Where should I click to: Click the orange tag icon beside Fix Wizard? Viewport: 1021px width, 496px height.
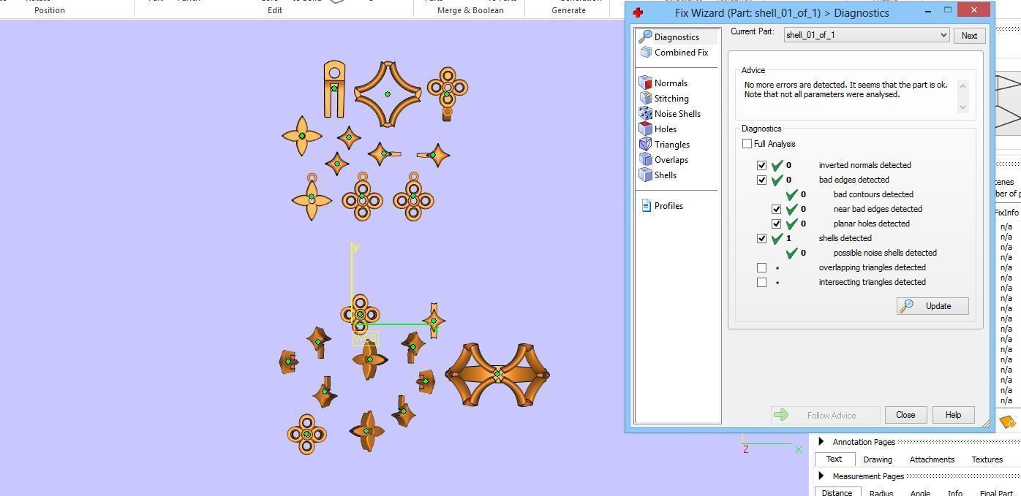(1007, 421)
